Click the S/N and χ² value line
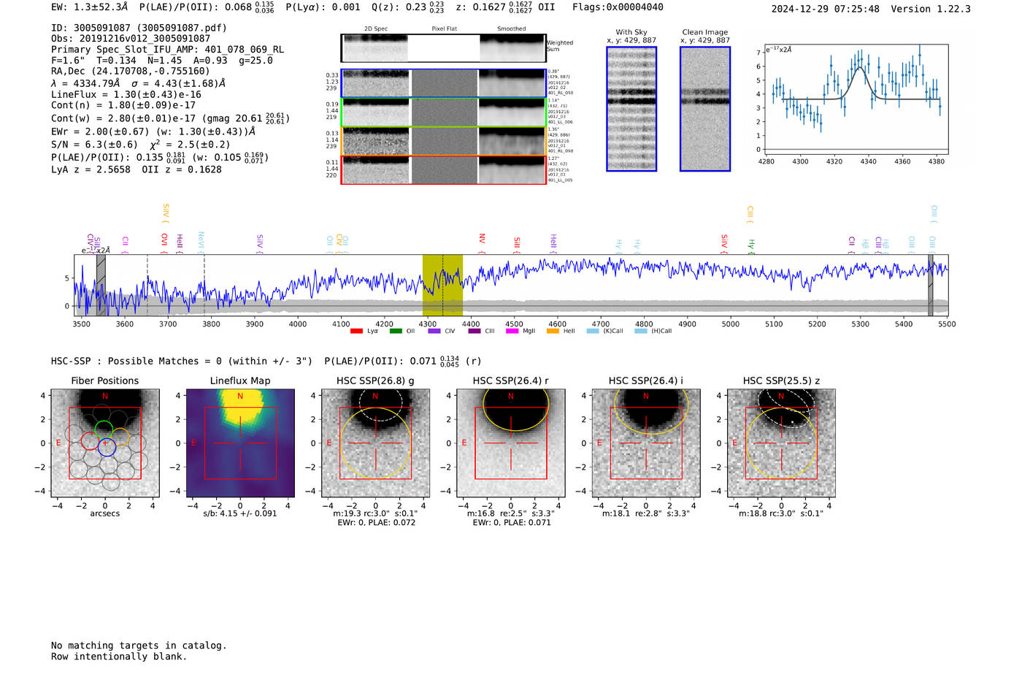Viewport: 1022px width, 696px height. 141,144
